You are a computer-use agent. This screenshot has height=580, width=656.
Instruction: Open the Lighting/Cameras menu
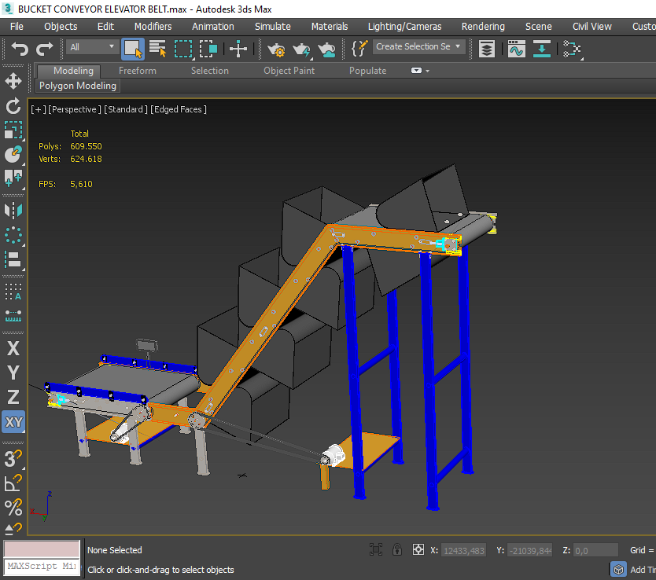click(x=404, y=26)
